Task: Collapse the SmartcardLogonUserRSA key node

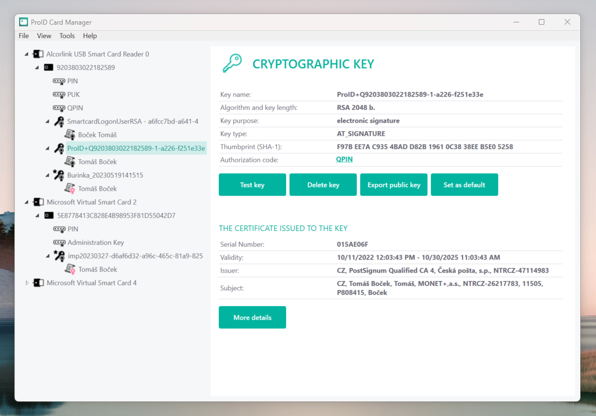Action: 48,122
